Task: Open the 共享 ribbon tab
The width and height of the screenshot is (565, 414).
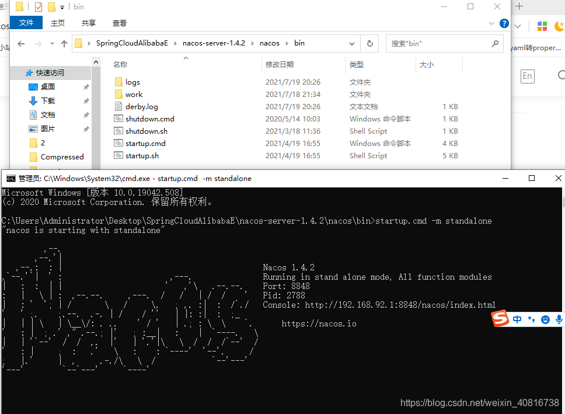Action: click(88, 23)
